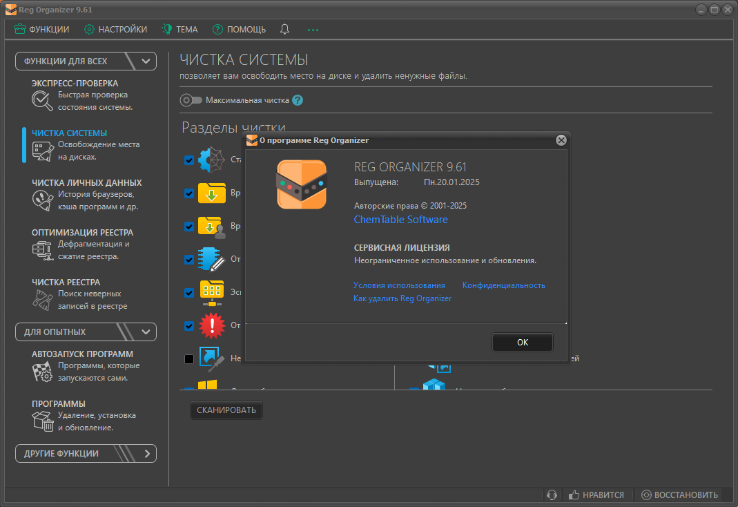
Task: Check the unchecked shortcut repair checkbox
Action: (x=189, y=359)
